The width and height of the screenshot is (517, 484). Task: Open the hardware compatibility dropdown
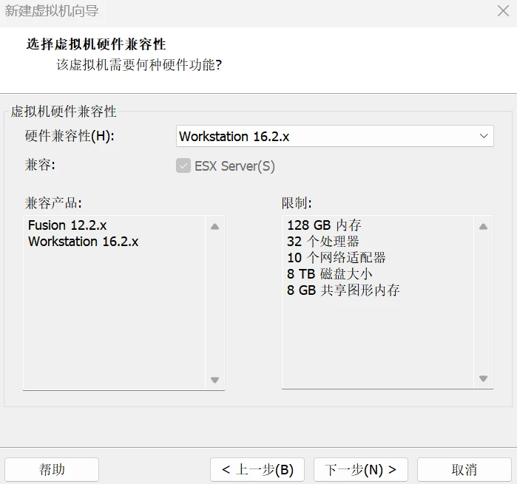click(x=334, y=136)
